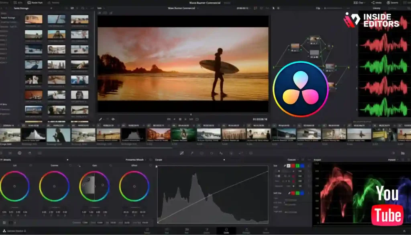The width and height of the screenshot is (411, 235).
Task: Enable the red curve channel in Edit
Action: (x=293, y=166)
